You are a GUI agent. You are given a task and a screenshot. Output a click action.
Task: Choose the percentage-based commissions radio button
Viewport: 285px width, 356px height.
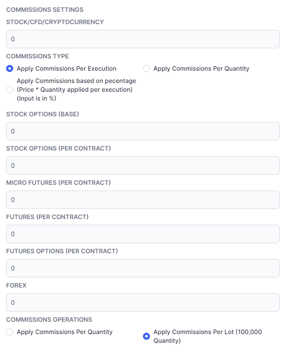pos(10,90)
